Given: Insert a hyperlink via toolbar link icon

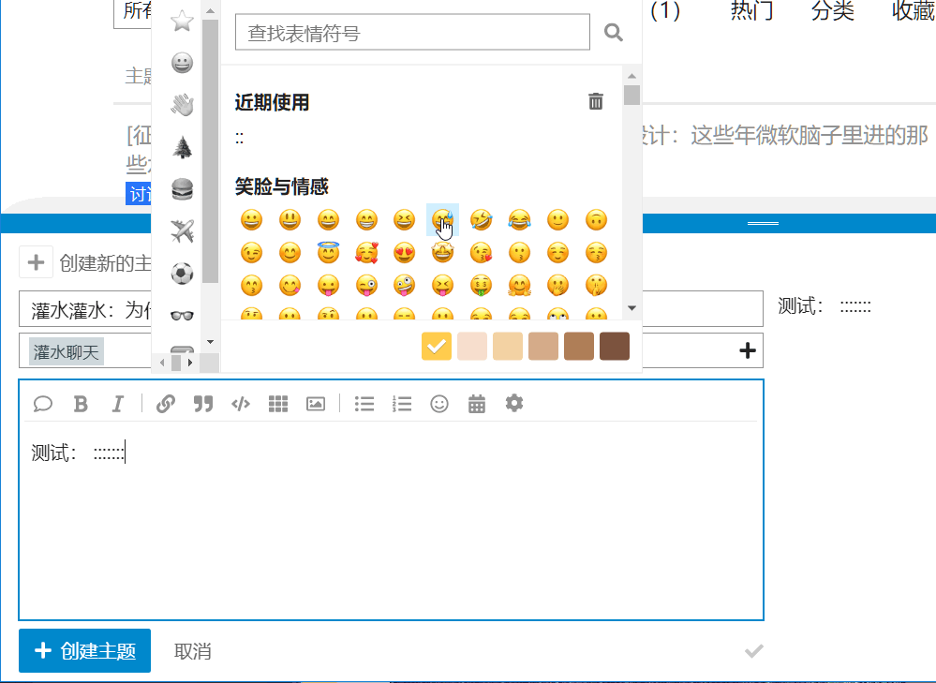Looking at the screenshot, I should pos(166,404).
